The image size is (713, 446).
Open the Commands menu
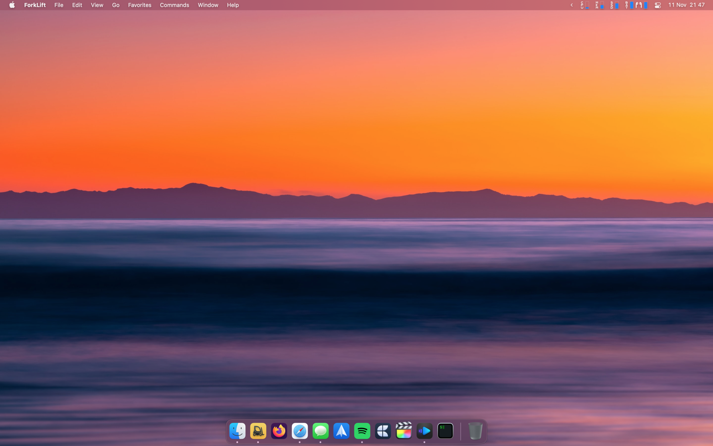(x=174, y=5)
